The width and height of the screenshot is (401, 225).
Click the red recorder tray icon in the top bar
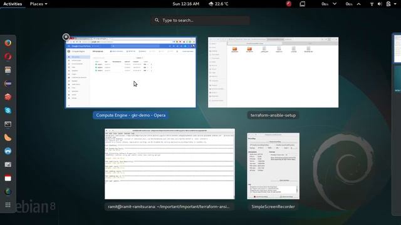tap(289, 4)
